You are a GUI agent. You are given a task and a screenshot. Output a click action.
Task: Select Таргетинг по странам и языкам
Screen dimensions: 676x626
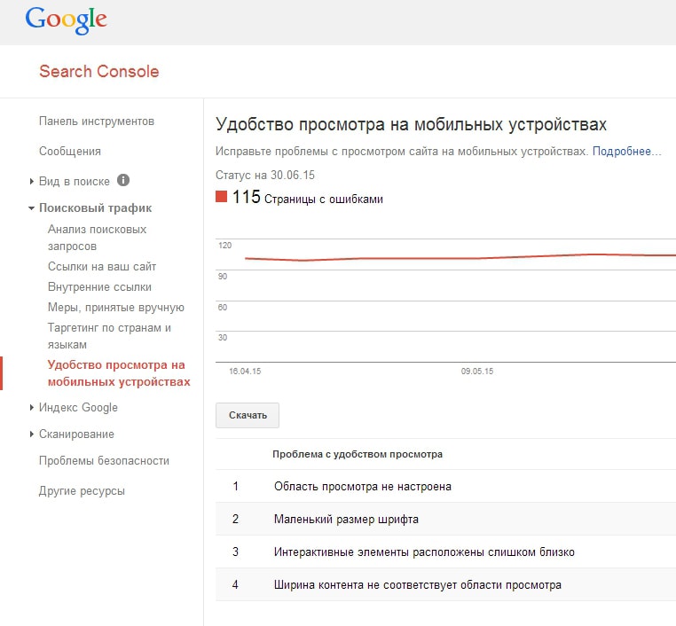coord(109,336)
